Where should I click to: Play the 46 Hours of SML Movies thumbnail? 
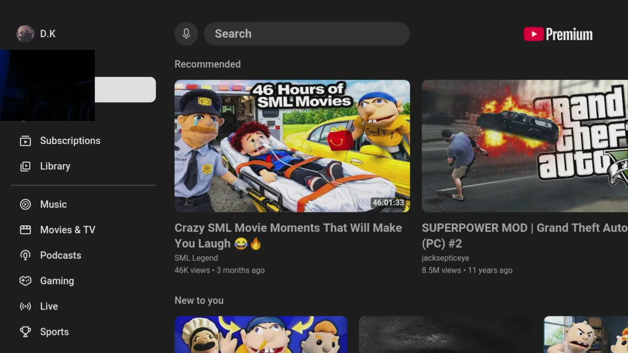292,146
